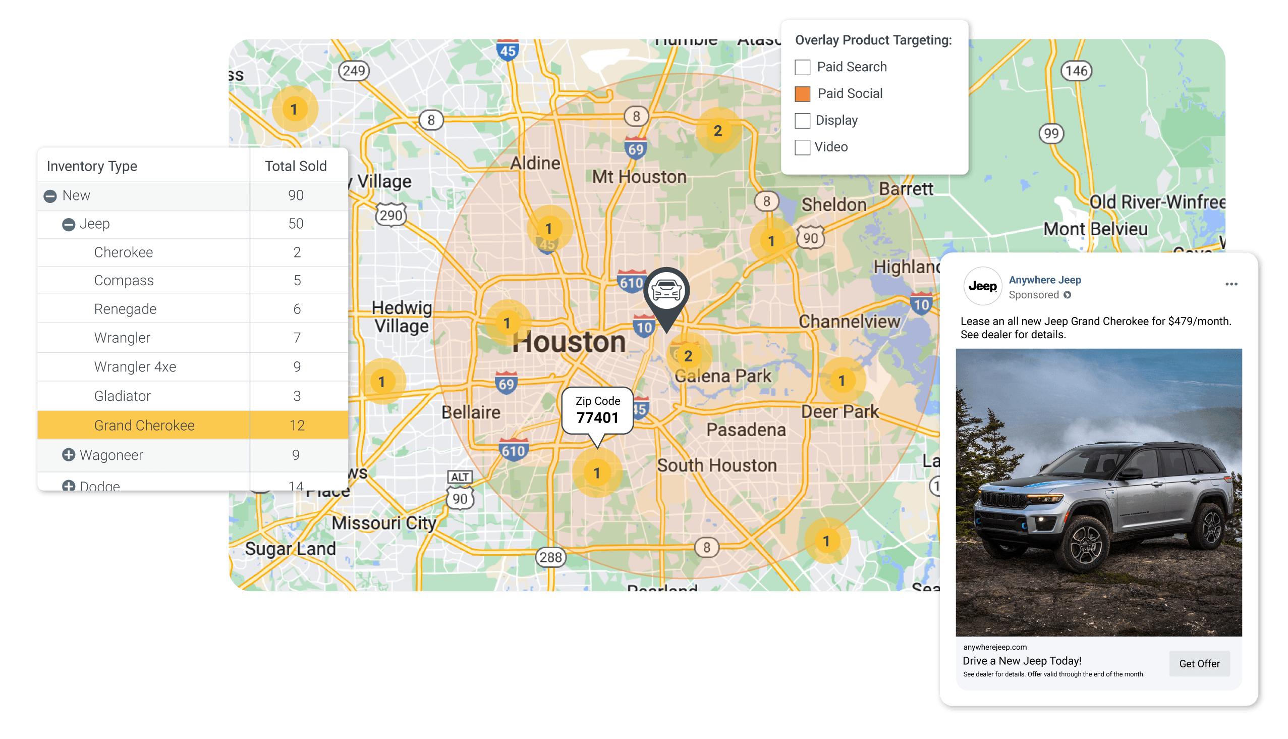
Task: Select the Cherokee row
Action: pos(193,252)
